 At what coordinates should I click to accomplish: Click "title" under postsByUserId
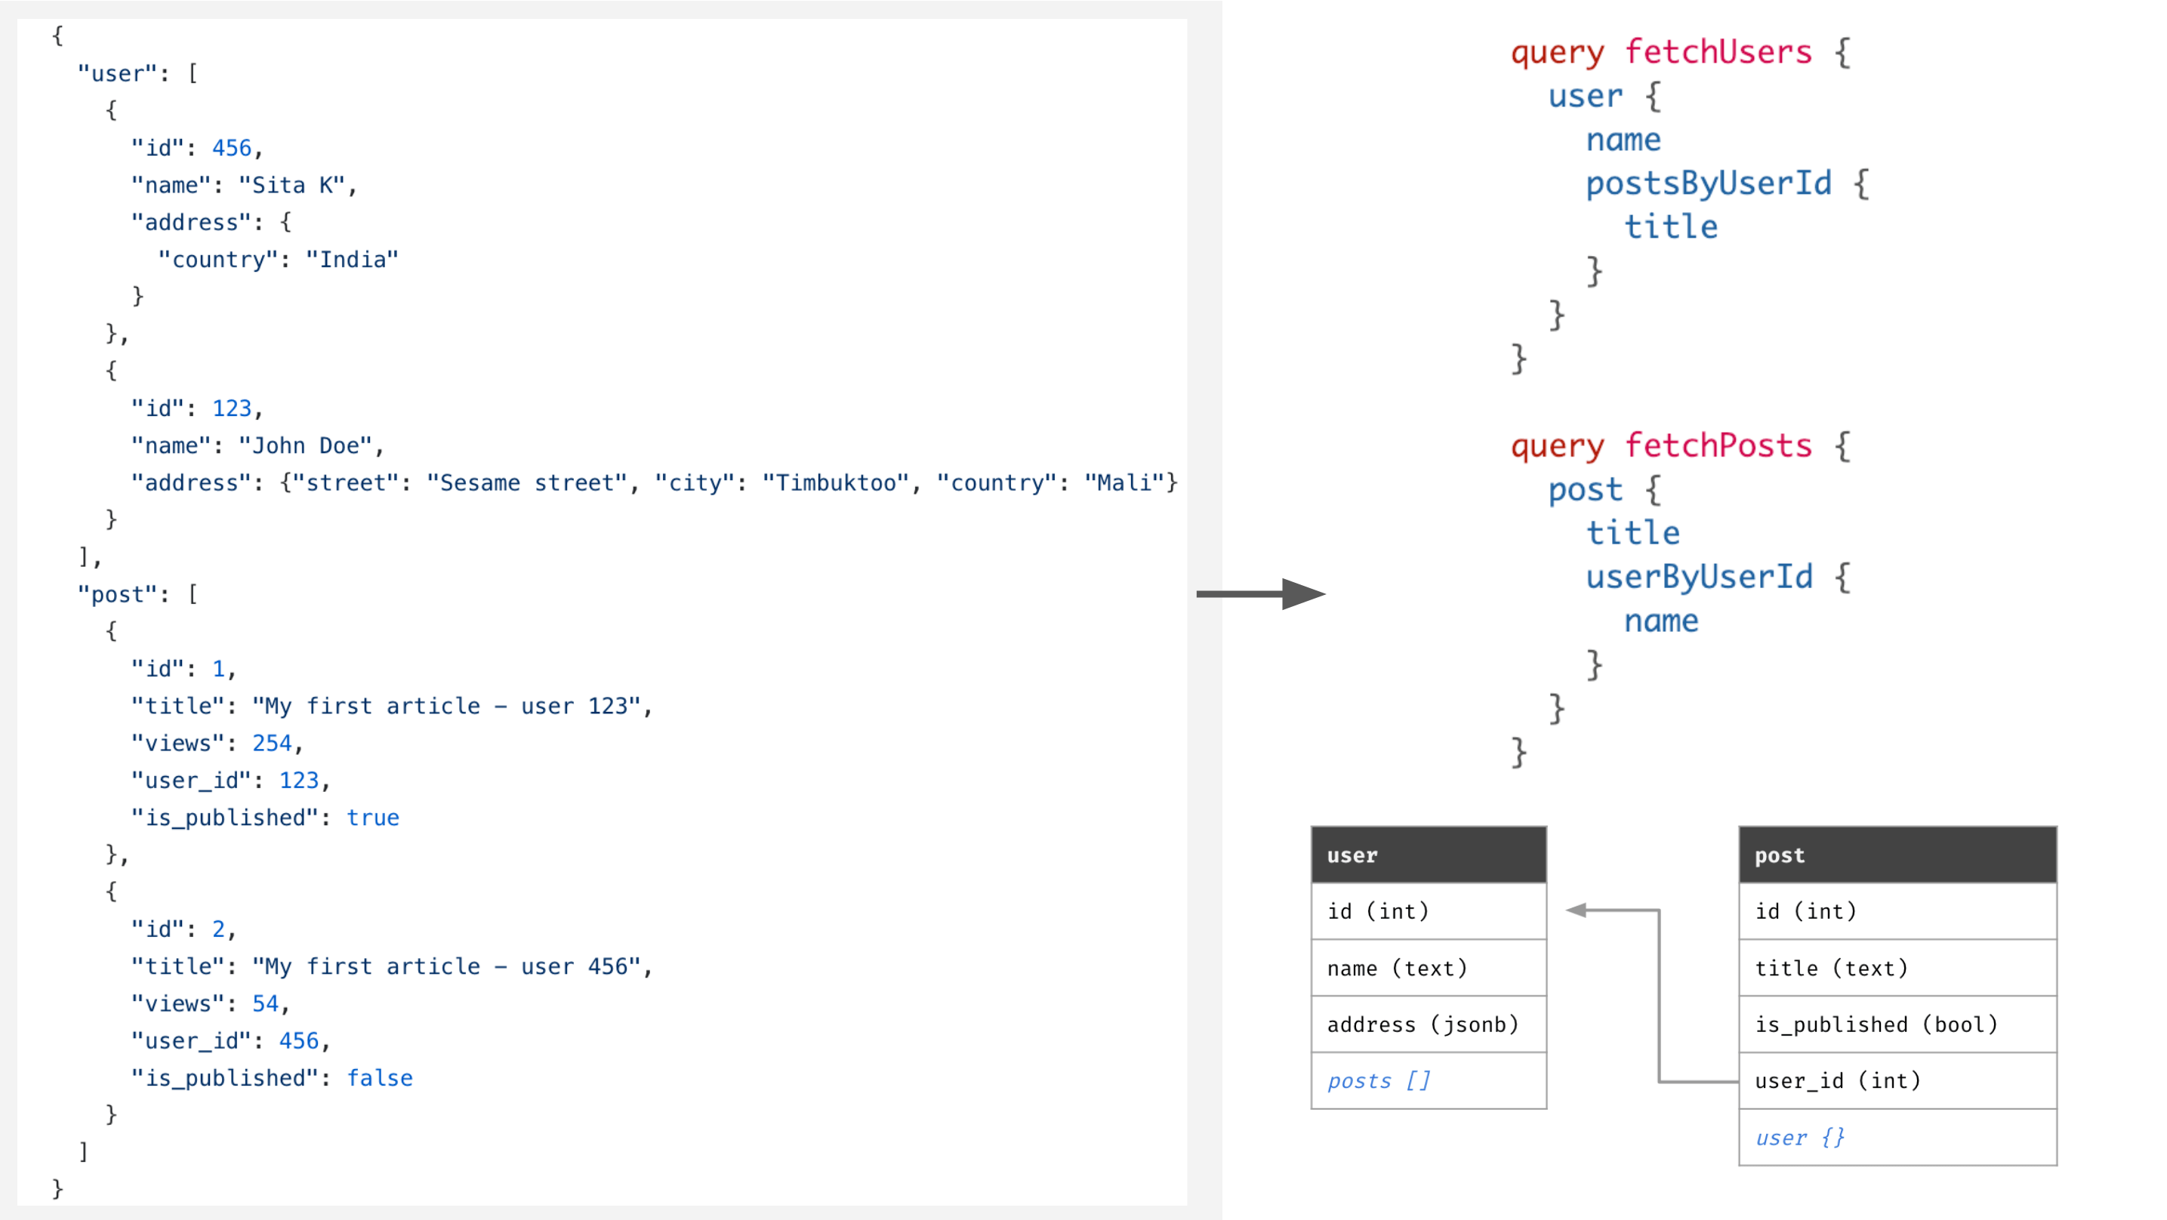point(1671,227)
